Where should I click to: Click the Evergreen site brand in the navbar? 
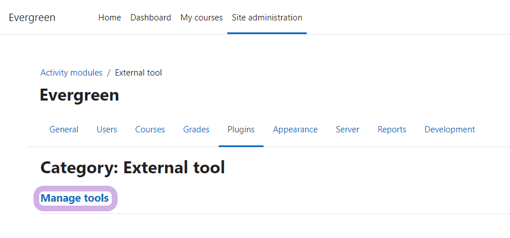[x=32, y=18]
